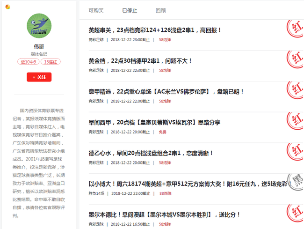Click deadline 2018-12-22 22:30截止
The width and height of the screenshot is (304, 229).
(x=130, y=70)
